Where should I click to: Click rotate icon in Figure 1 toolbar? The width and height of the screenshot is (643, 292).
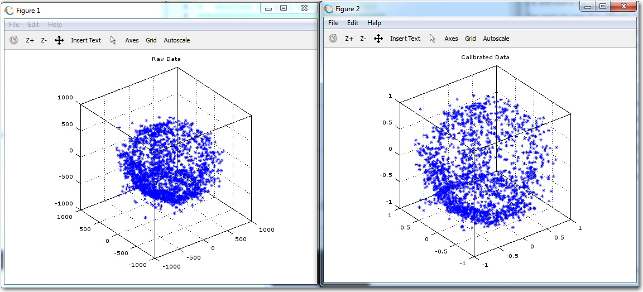14,40
